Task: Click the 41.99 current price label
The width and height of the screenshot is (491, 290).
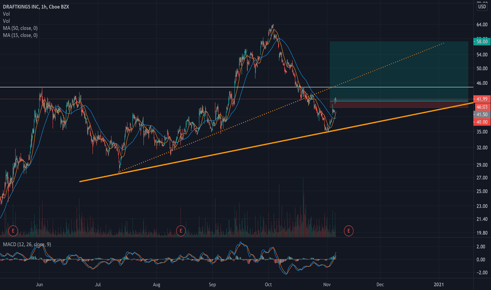Action: point(482,99)
